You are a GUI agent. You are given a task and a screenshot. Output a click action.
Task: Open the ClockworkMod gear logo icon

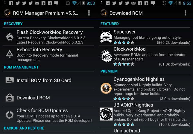(x=106, y=56)
